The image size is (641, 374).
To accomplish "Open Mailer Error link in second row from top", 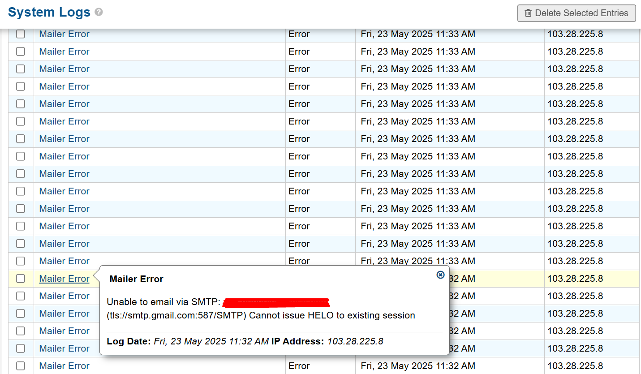I will point(64,52).
